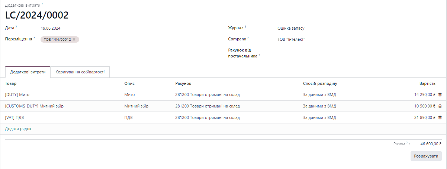
Task: Show help tooltip for Дата field
Action: tap(16, 27)
